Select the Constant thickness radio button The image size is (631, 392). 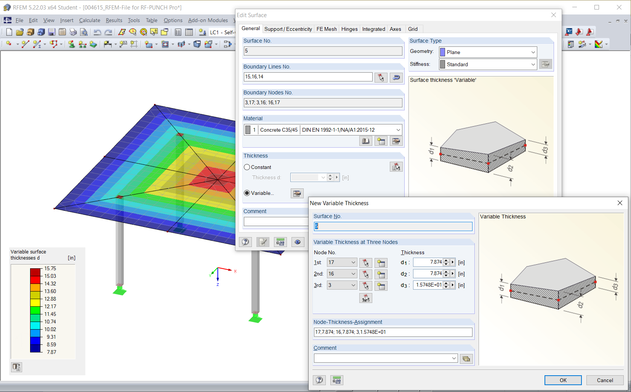coord(247,167)
